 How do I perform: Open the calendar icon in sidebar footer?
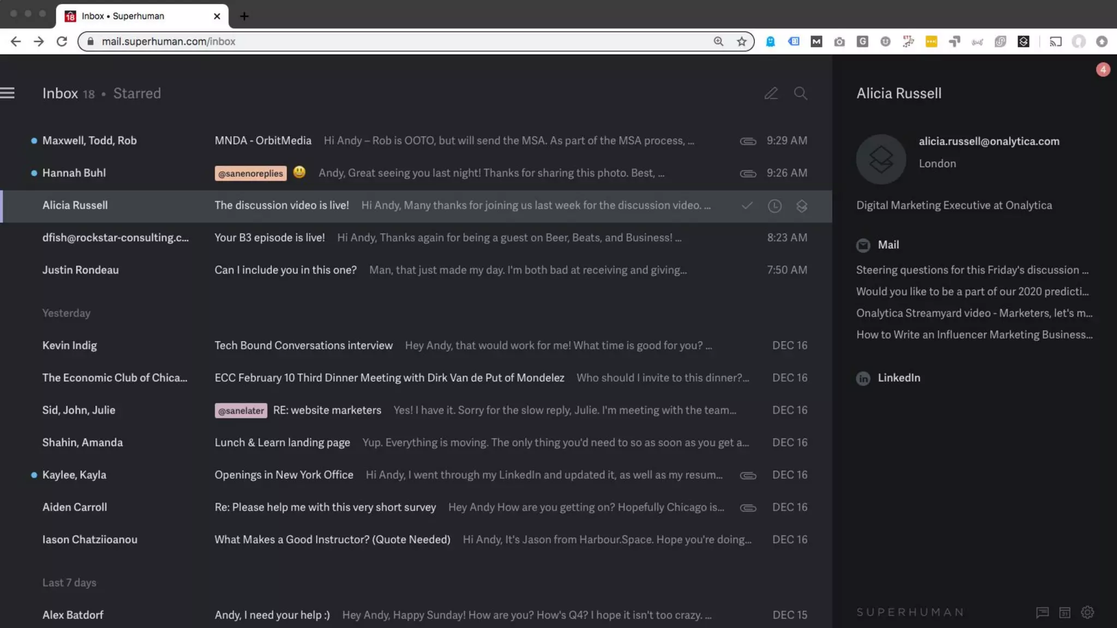coord(1065,612)
